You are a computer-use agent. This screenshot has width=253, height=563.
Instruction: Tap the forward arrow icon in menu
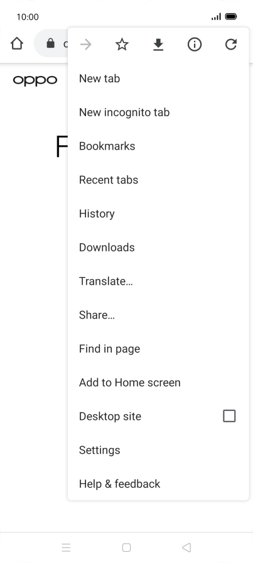click(86, 45)
